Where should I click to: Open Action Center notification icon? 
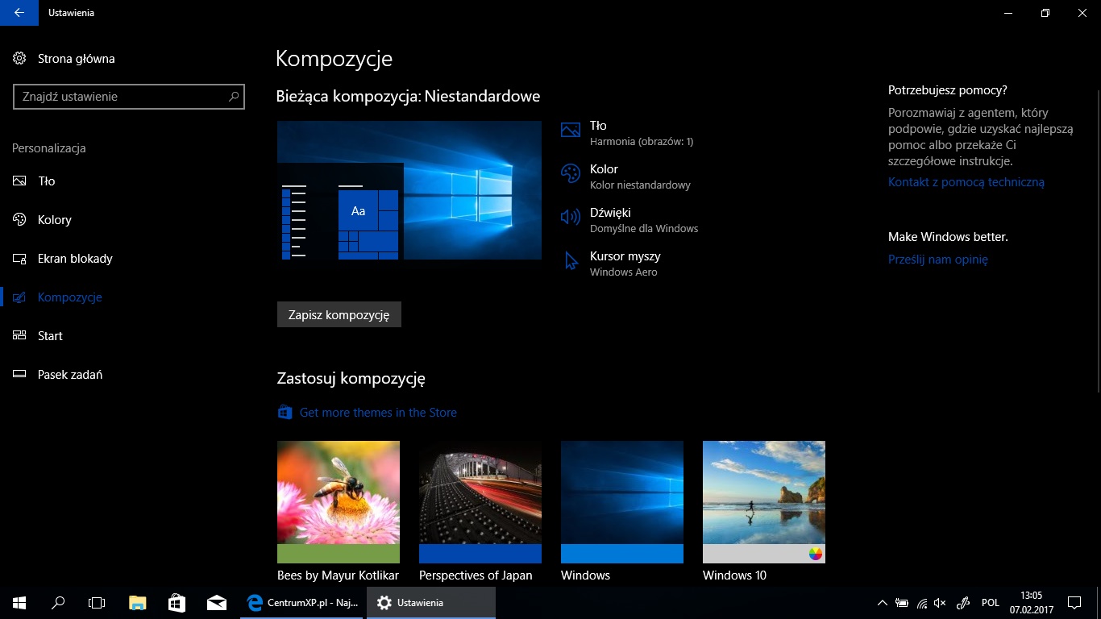click(x=1074, y=602)
